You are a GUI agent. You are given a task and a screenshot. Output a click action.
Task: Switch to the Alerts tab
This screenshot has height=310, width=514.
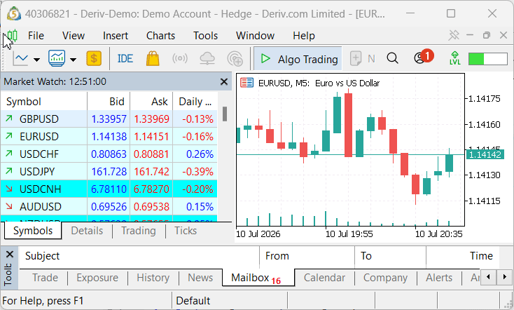(x=439, y=278)
